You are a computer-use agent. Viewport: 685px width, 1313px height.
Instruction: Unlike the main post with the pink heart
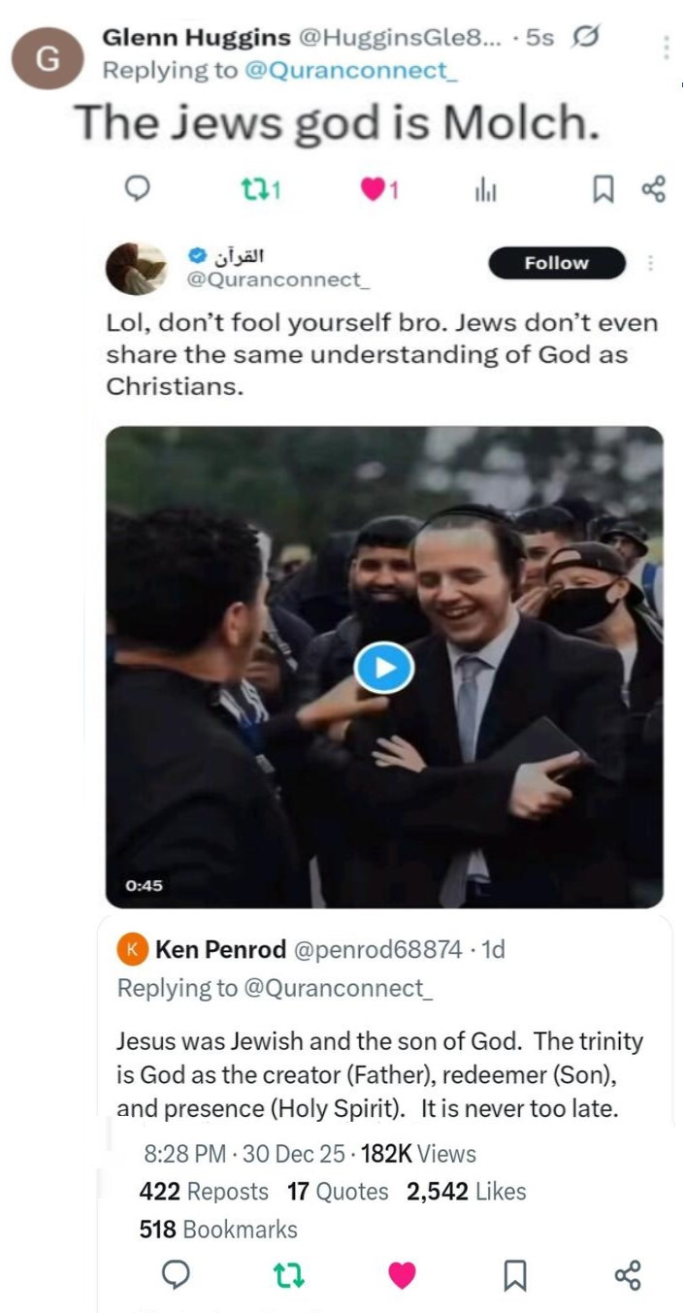coord(402,1274)
